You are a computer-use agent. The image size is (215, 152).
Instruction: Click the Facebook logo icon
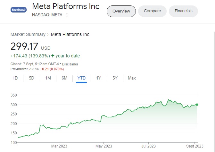19,10
